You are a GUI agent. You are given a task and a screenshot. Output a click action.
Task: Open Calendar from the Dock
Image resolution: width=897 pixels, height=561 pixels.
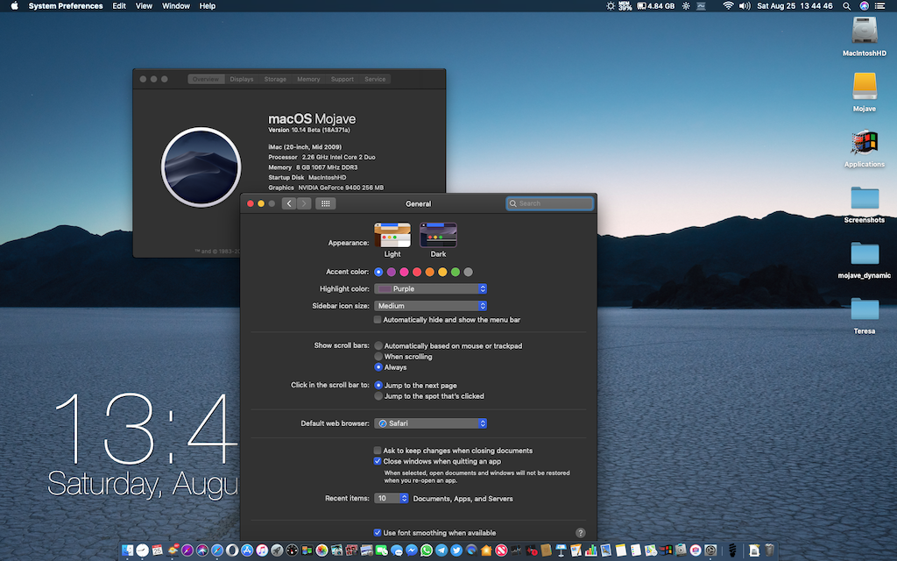(x=158, y=550)
